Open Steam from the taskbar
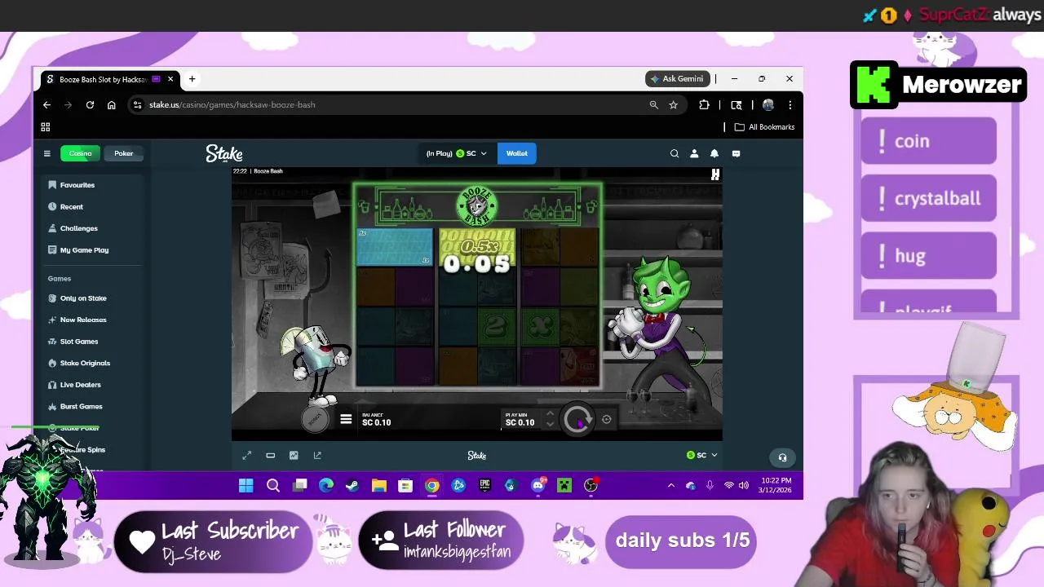The width and height of the screenshot is (1044, 587). click(352, 486)
